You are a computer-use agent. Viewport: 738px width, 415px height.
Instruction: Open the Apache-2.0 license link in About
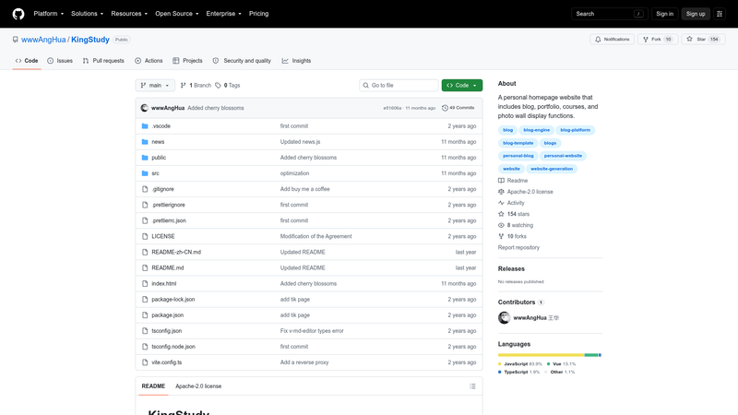(526, 192)
